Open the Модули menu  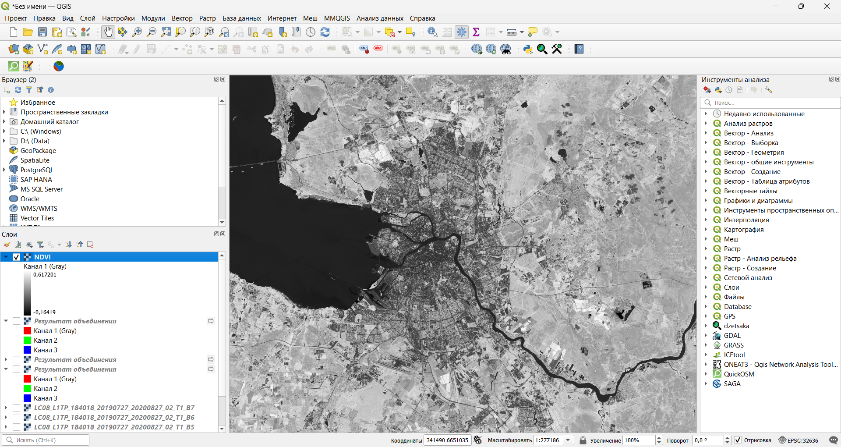[x=153, y=18]
